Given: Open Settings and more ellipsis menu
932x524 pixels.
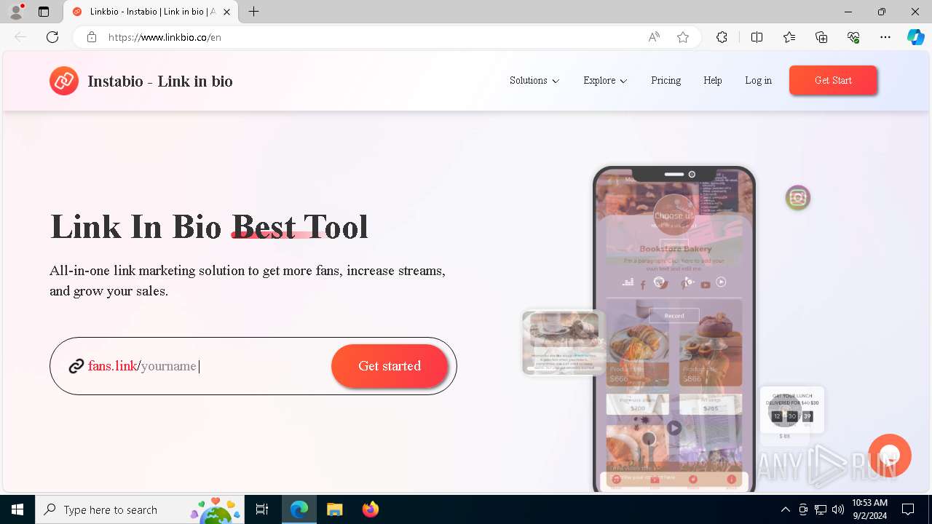Looking at the screenshot, I should 885,37.
